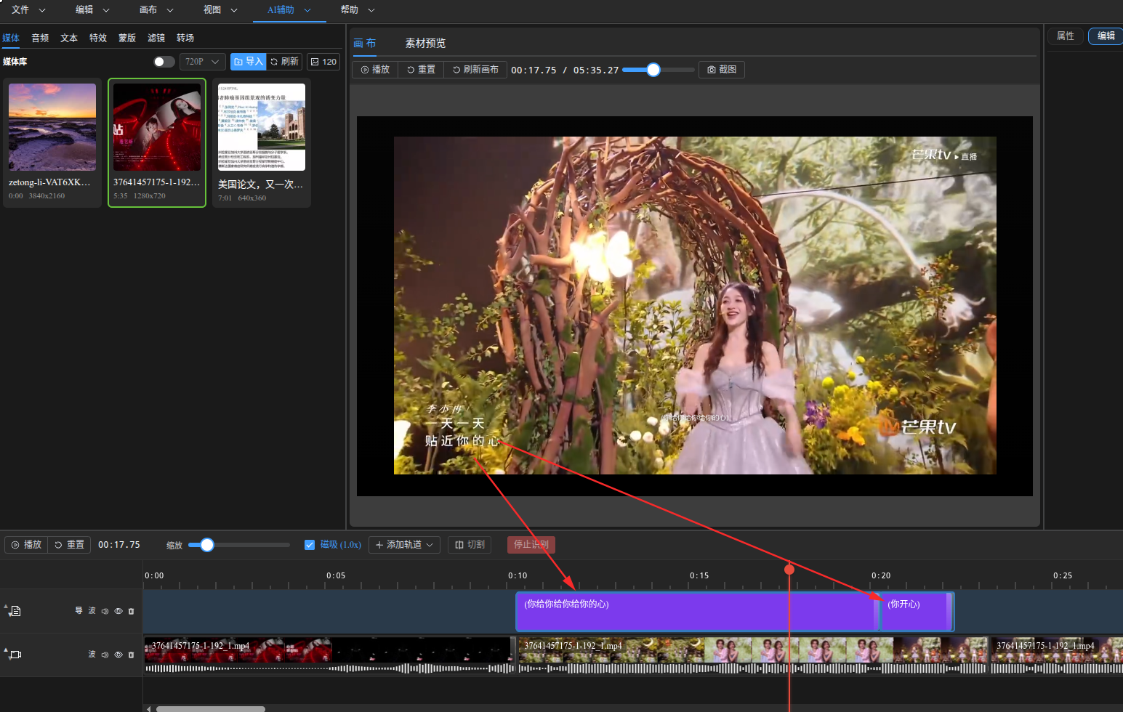Delete the video track with trash icon
The width and height of the screenshot is (1123, 712).
point(132,655)
